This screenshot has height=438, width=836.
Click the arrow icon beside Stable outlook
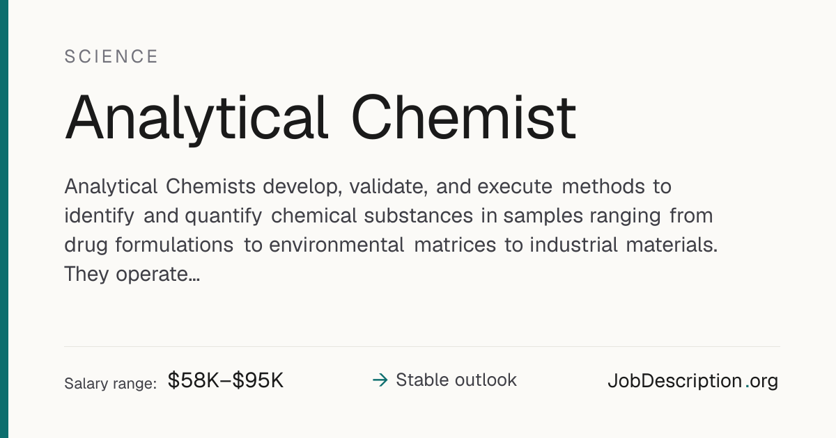click(380, 380)
